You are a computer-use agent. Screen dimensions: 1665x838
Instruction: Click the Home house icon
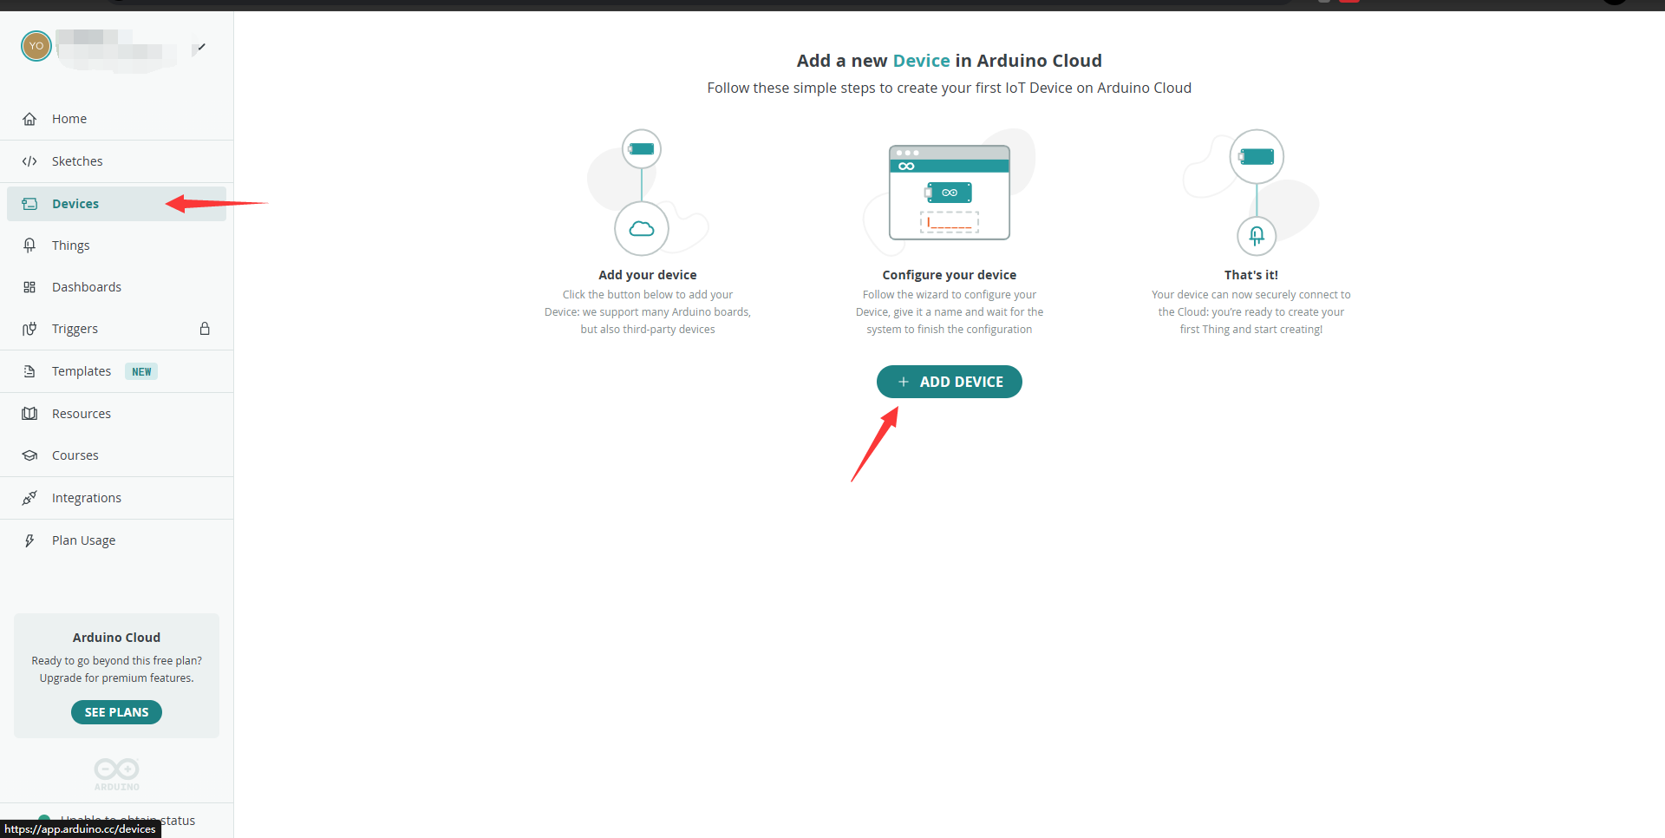(x=29, y=119)
